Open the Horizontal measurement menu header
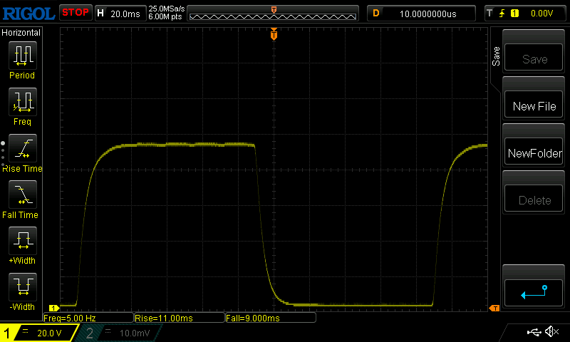Image resolution: width=570 pixels, height=342 pixels. tap(21, 33)
